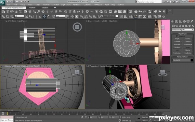The height and width of the screenshot is (122, 195).
Task: Open the Local reference coordinate dropdown
Action: click(x=60, y=16)
